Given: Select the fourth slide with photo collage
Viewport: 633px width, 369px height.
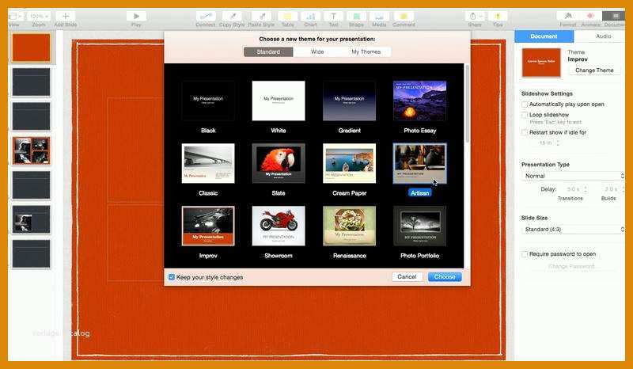Looking at the screenshot, I should pos(31,150).
